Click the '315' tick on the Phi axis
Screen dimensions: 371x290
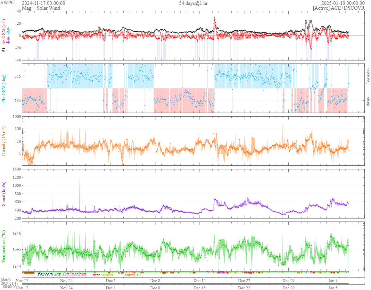click(18, 76)
